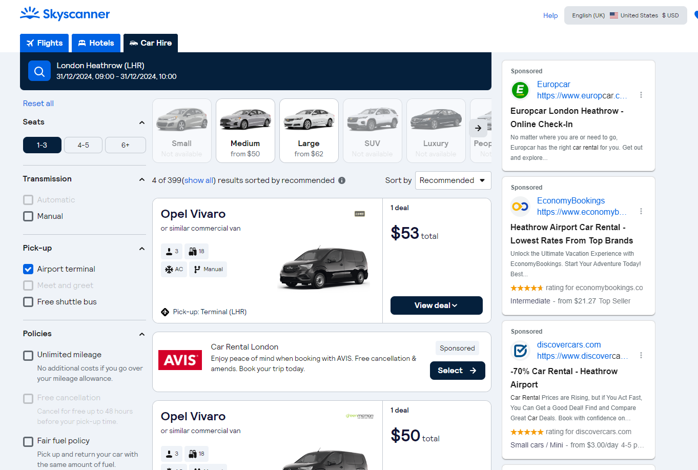
Task: Select the Large car category
Action: tap(309, 131)
